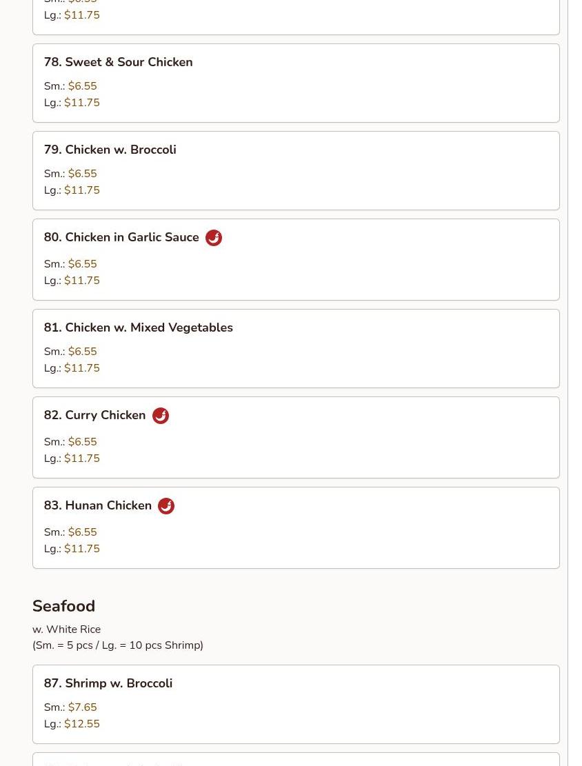Select the small $6.55 Chicken w. Mixed Vegetables price
This screenshot has width=582, height=766.
82,352
